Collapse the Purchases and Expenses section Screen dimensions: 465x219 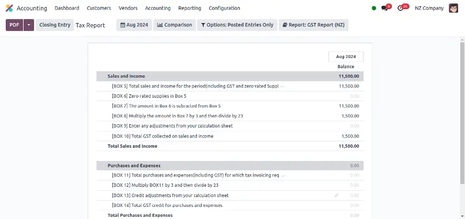pos(230,166)
